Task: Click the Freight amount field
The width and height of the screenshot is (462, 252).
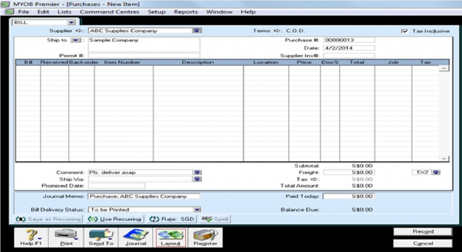Action: [349, 173]
